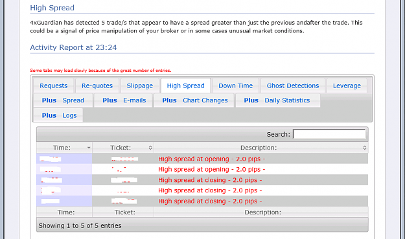
Task: Open the Requests tab
Action: pos(54,85)
